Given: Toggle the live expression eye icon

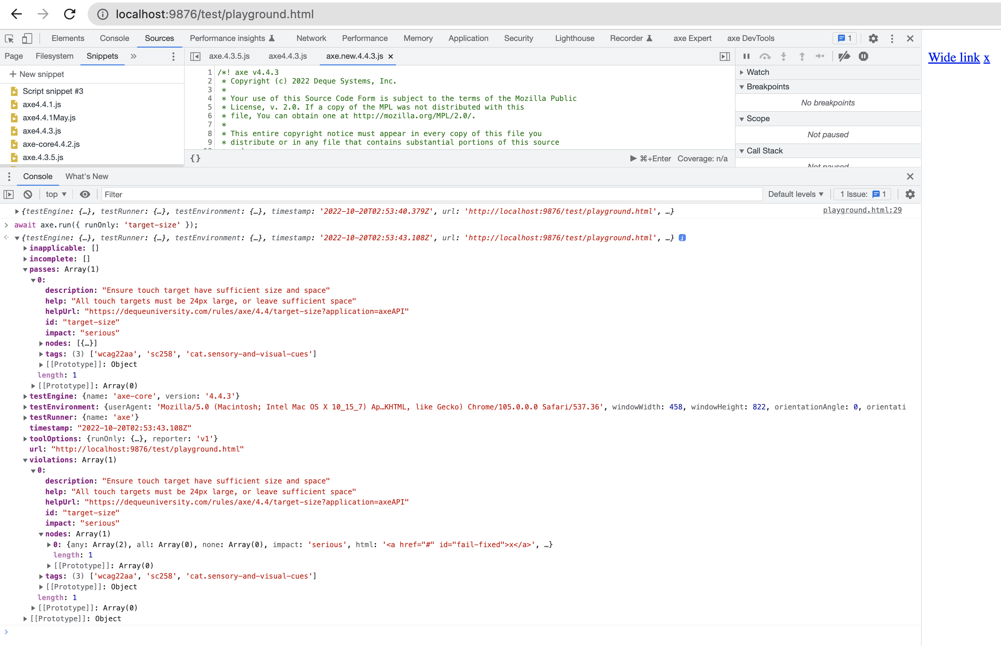Looking at the screenshot, I should (x=85, y=194).
